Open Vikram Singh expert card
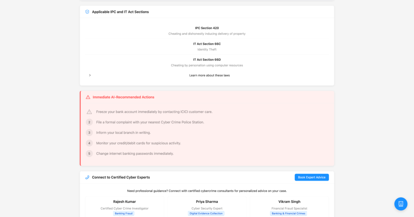This screenshot has height=217, width=414. [x=289, y=207]
